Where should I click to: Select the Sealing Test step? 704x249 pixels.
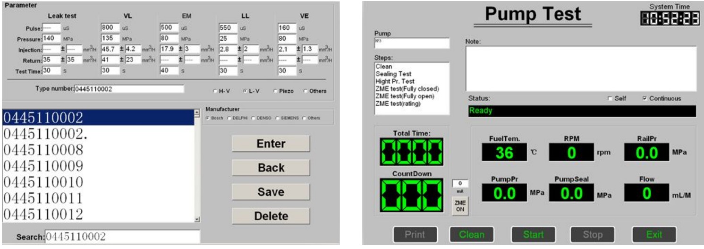tap(393, 74)
